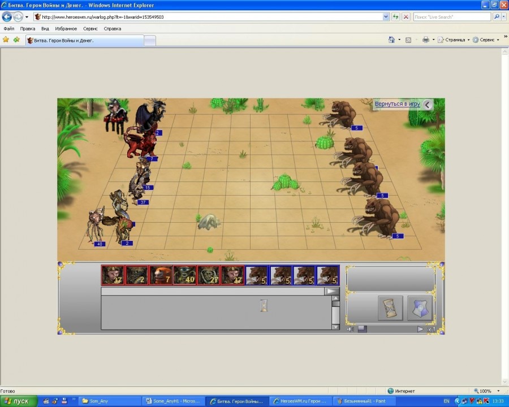Switch to Безымянный1 - Paint taskbar window

(x=365, y=401)
